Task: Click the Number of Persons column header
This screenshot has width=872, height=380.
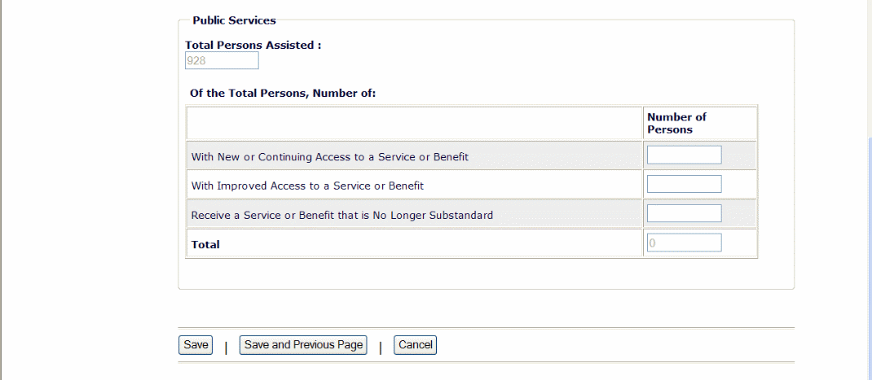Action: coord(676,123)
